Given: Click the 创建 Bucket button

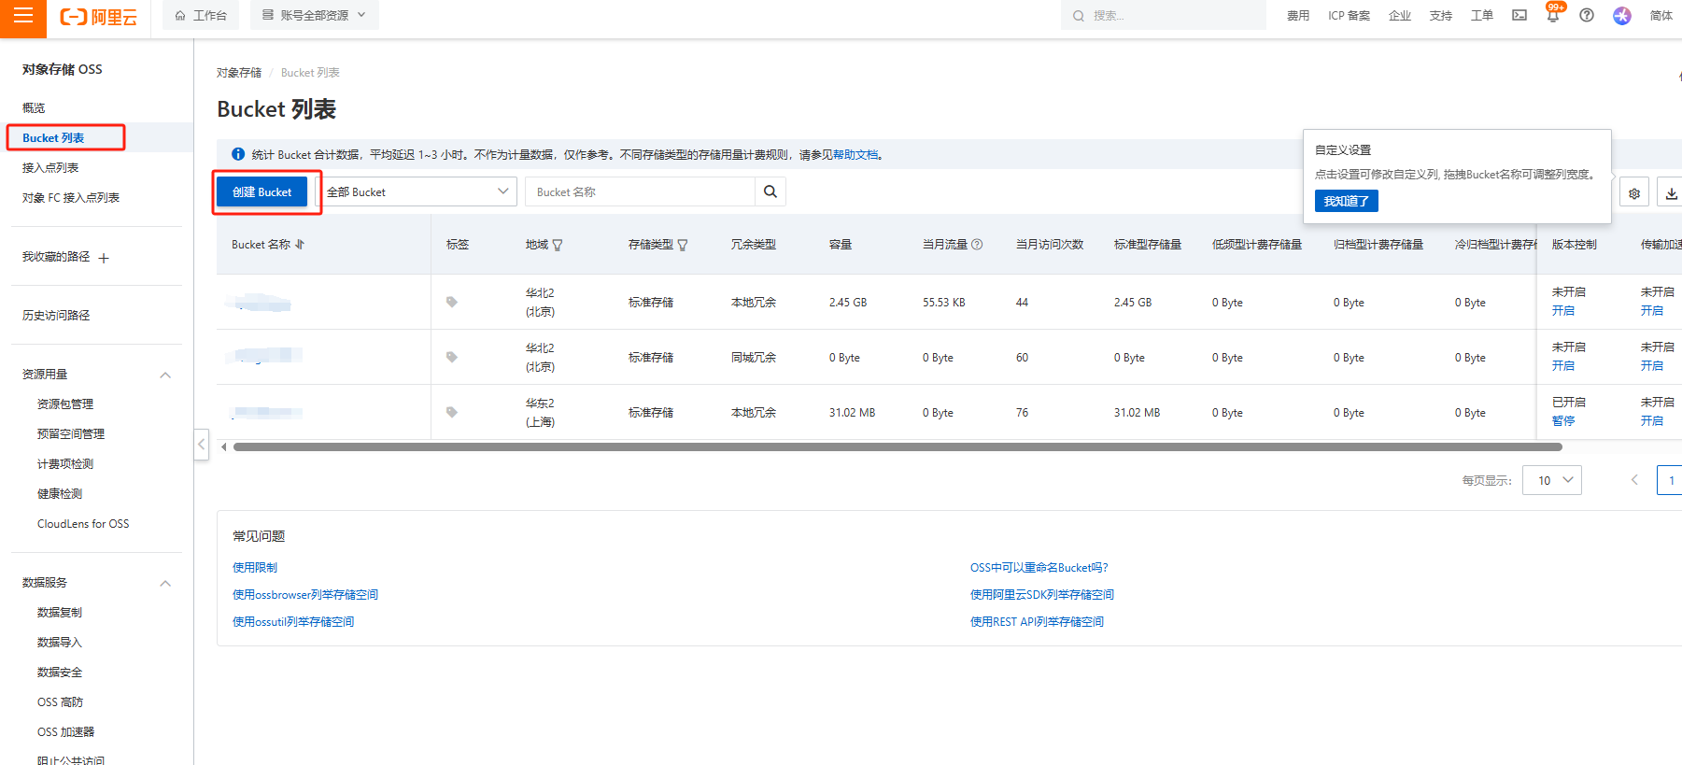Looking at the screenshot, I should coord(262,191).
